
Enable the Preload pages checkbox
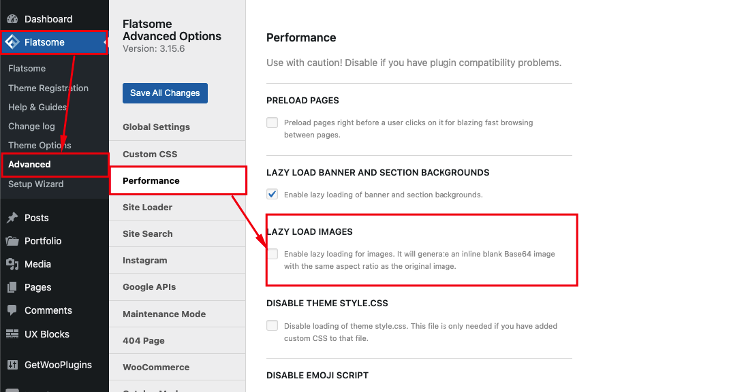click(x=273, y=122)
